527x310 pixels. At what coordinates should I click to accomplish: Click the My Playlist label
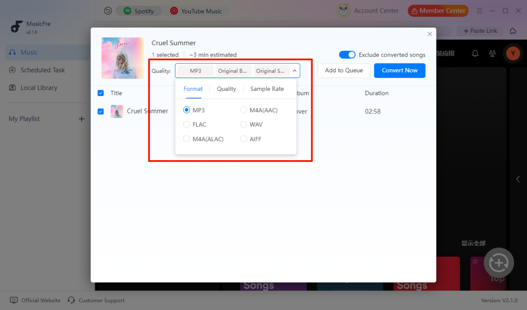[x=24, y=119]
